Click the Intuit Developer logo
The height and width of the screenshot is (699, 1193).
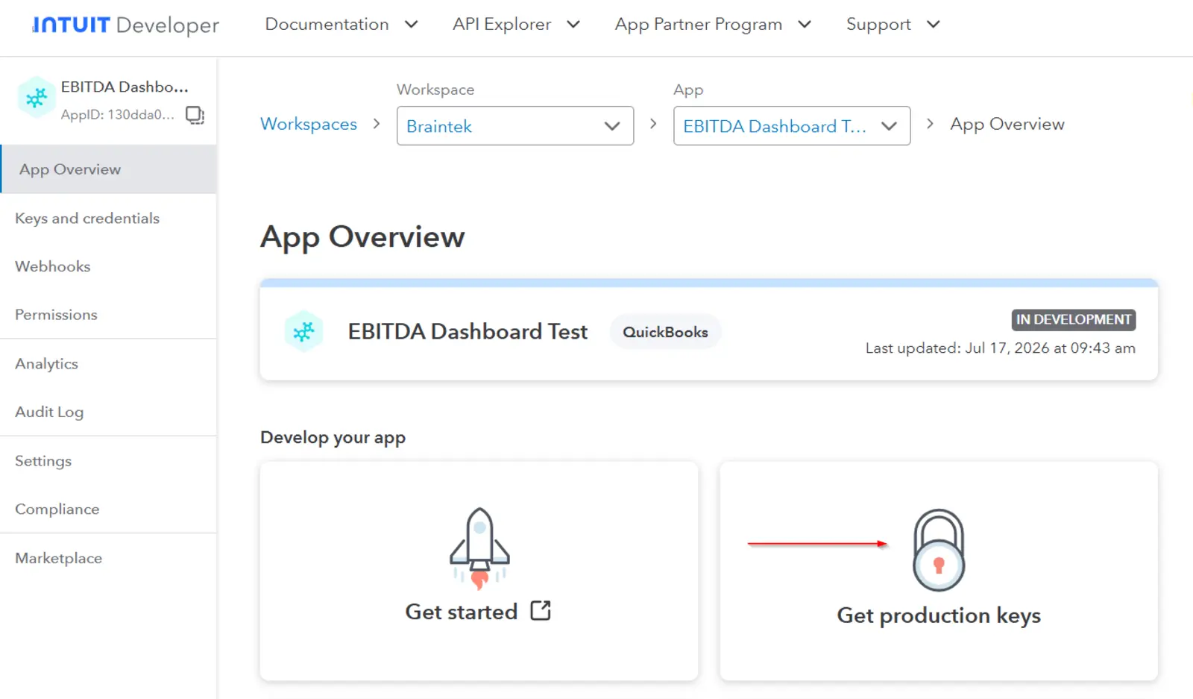tap(125, 25)
